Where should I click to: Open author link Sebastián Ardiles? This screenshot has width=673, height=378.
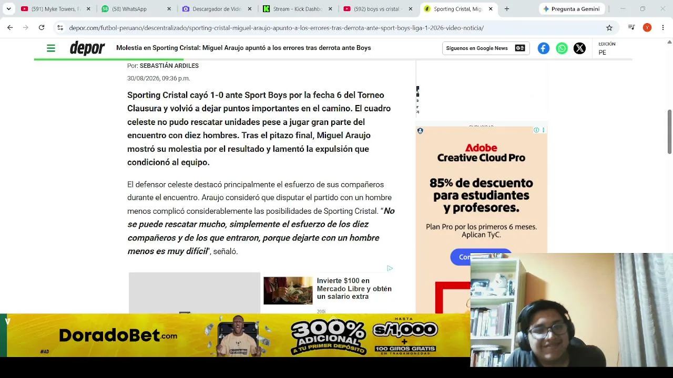click(169, 66)
